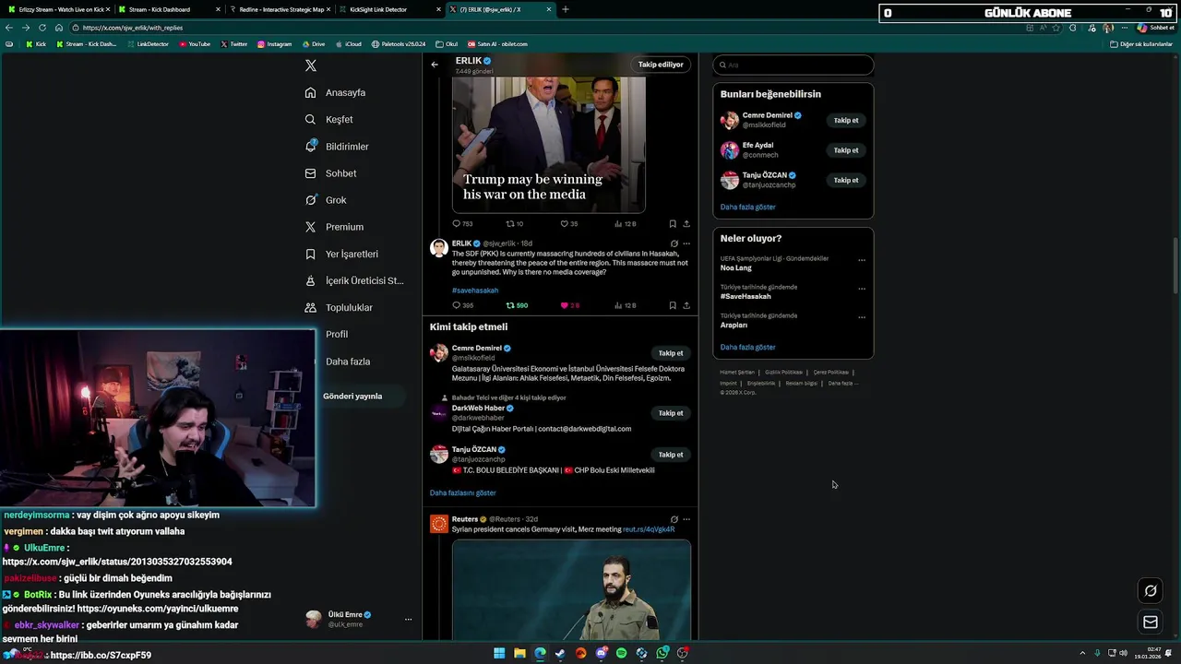1181x664 pixels.
Task: Open Instagram bookmark in bookmarks bar
Action: 274,44
